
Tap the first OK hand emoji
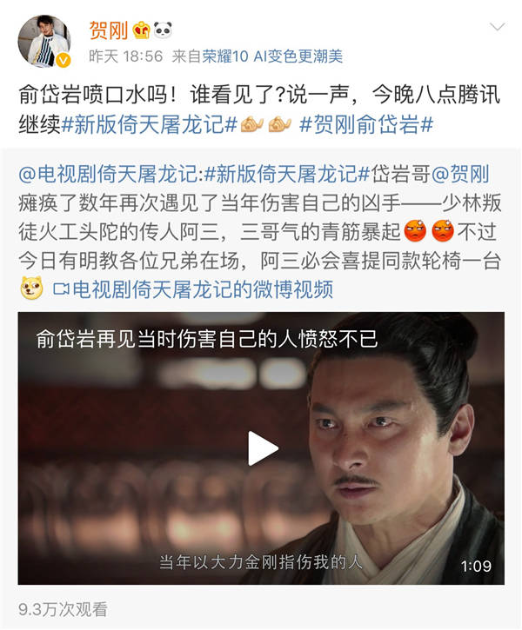click(252, 124)
